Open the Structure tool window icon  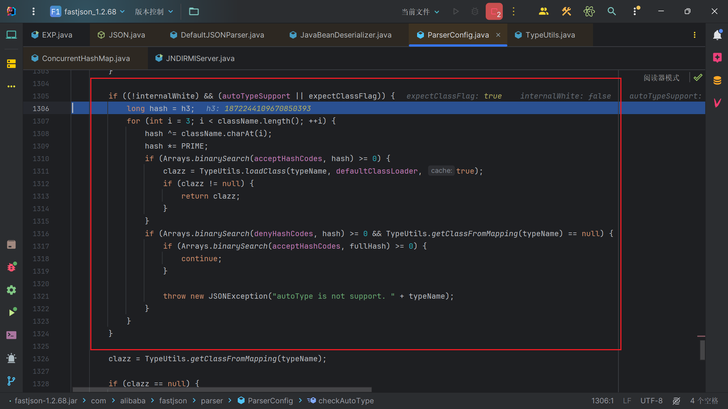click(11, 64)
